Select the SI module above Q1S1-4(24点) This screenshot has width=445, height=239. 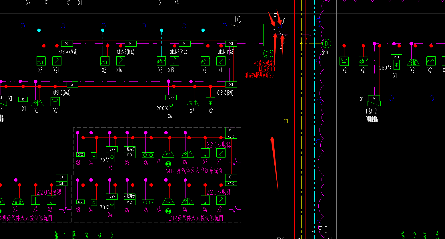[67, 43]
